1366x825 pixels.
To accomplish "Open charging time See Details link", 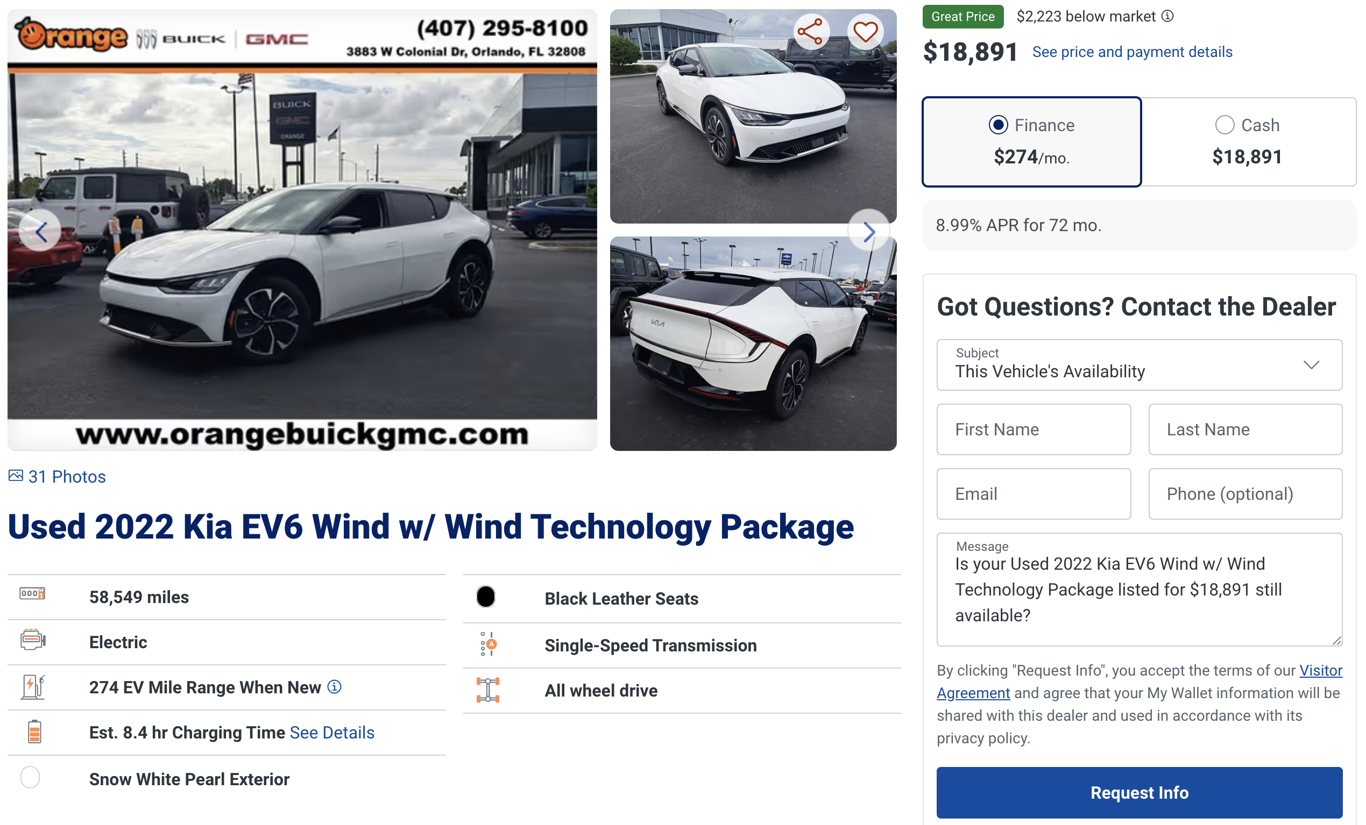I will pyautogui.click(x=332, y=733).
